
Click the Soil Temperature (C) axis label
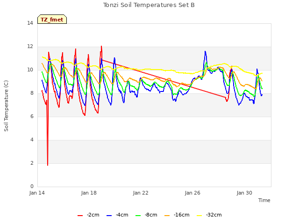(x=6, y=106)
